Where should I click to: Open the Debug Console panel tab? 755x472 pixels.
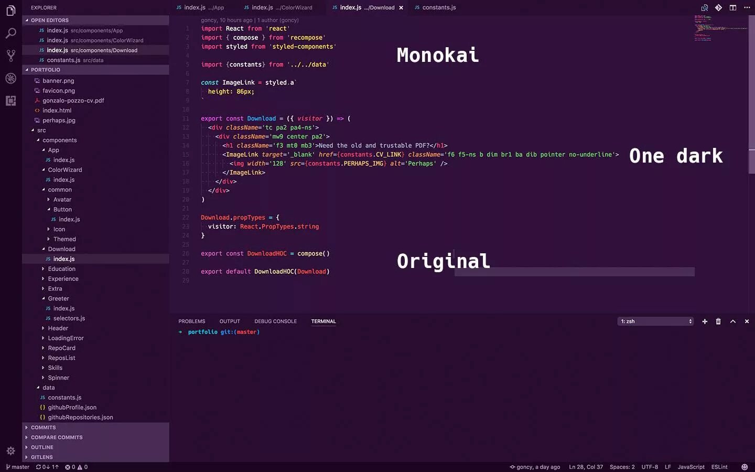(276, 321)
